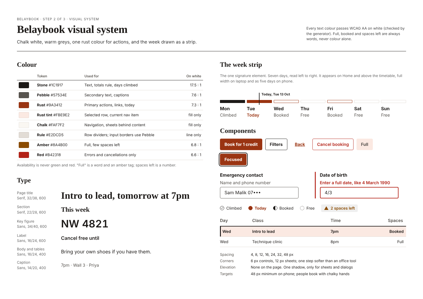423x299 pixels.
Task: Select the Rule #E2DCD5 swatch
Action: pyautogui.click(x=24, y=135)
